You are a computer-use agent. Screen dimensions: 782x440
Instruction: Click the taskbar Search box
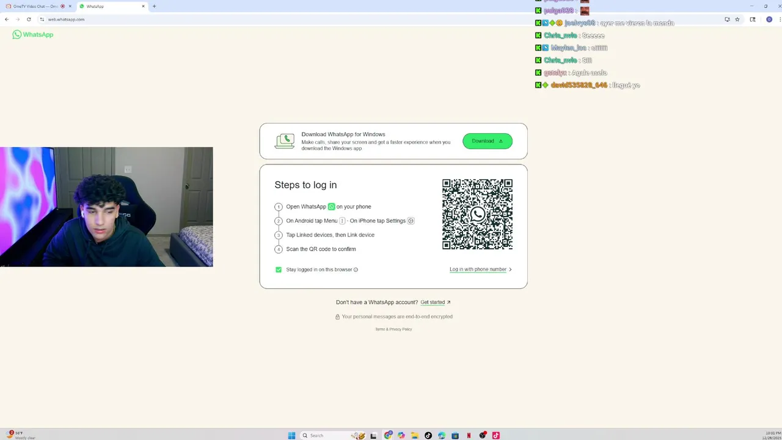333,435
